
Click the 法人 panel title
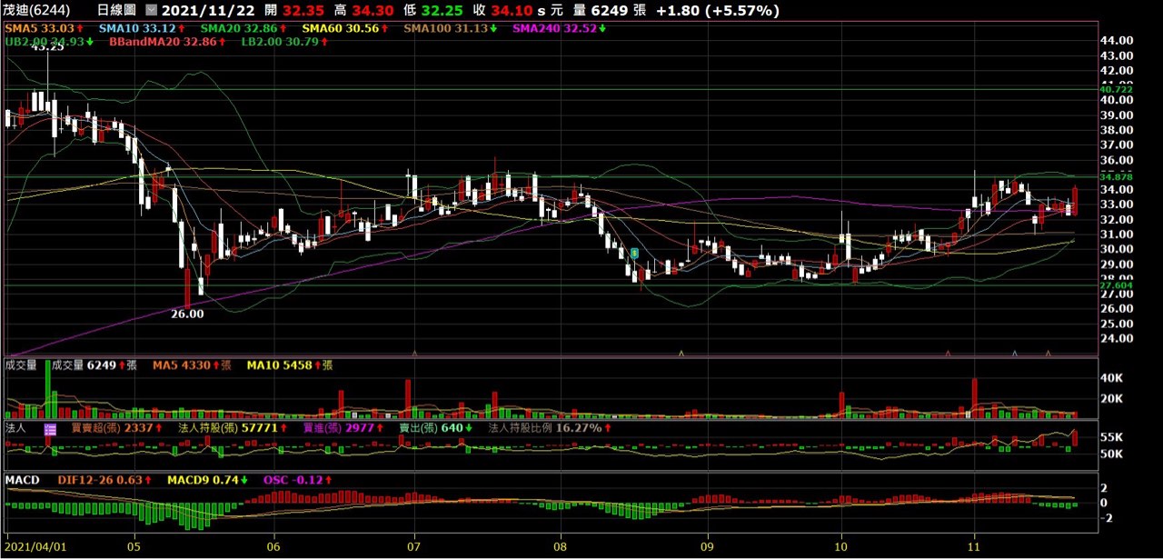point(15,427)
